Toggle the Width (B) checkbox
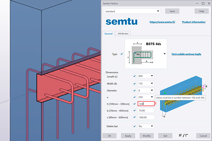This screenshot has width=212, height=141. tap(134, 84)
